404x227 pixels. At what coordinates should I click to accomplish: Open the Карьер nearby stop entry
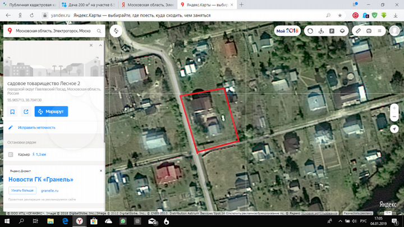[x=54, y=155]
